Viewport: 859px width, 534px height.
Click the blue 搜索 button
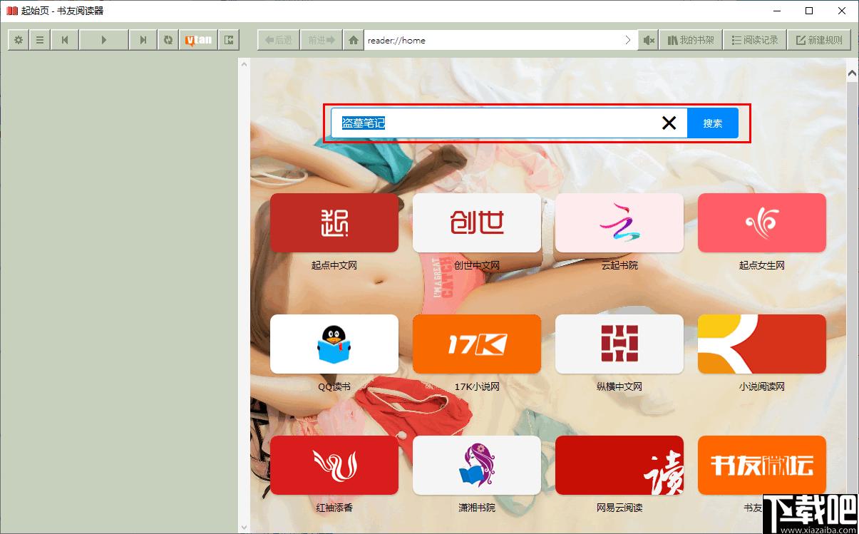coord(713,123)
